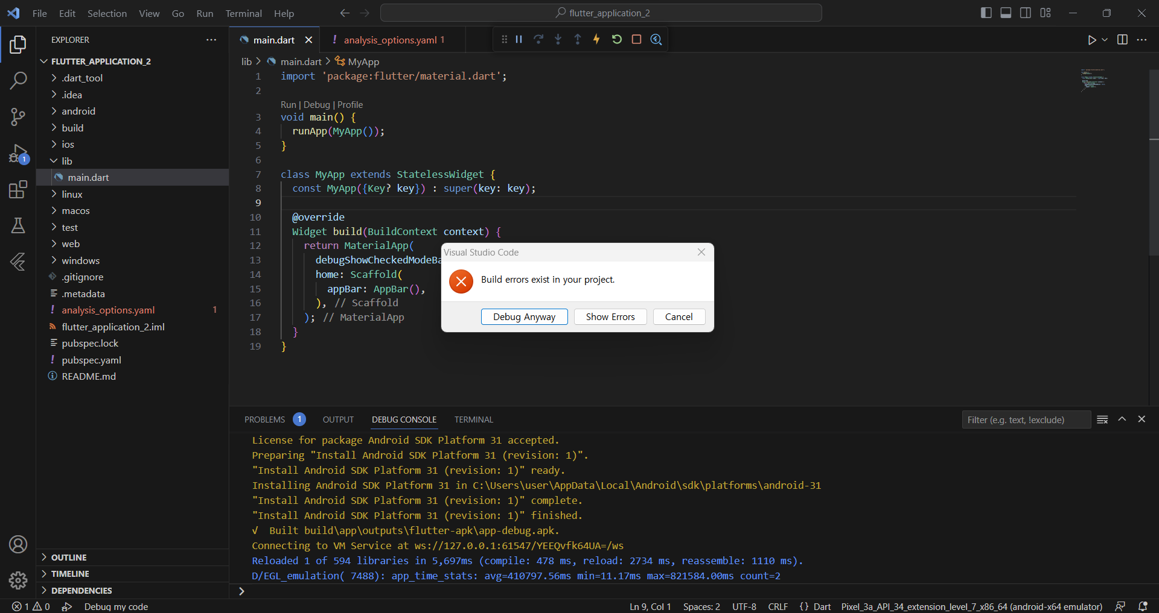The height and width of the screenshot is (613, 1159).
Task: Maximize the panel size
Action: click(x=1122, y=420)
